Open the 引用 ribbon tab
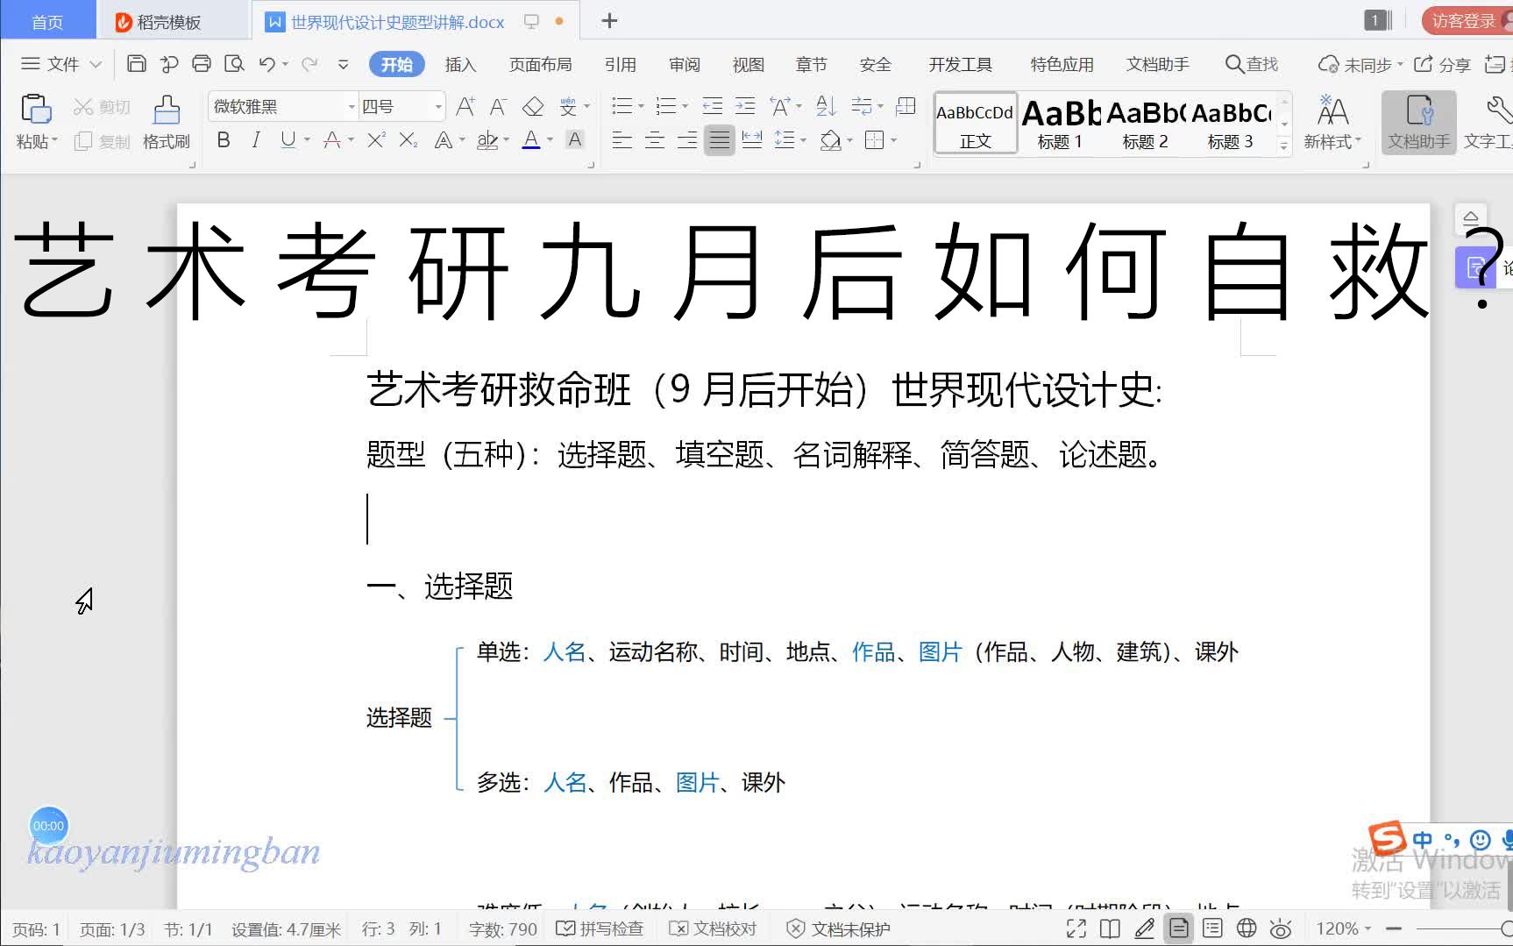This screenshot has height=946, width=1513. coord(621,64)
